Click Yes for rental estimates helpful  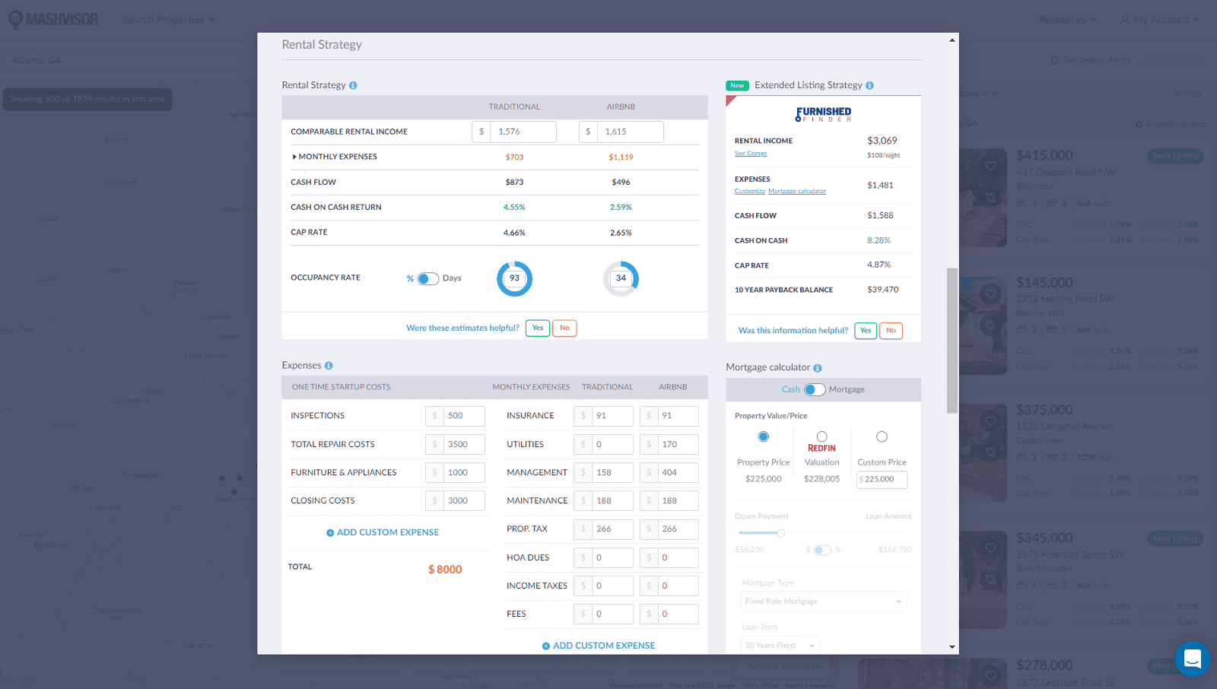point(537,328)
